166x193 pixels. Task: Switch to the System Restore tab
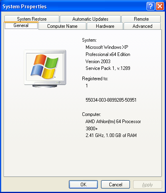tap(32, 19)
